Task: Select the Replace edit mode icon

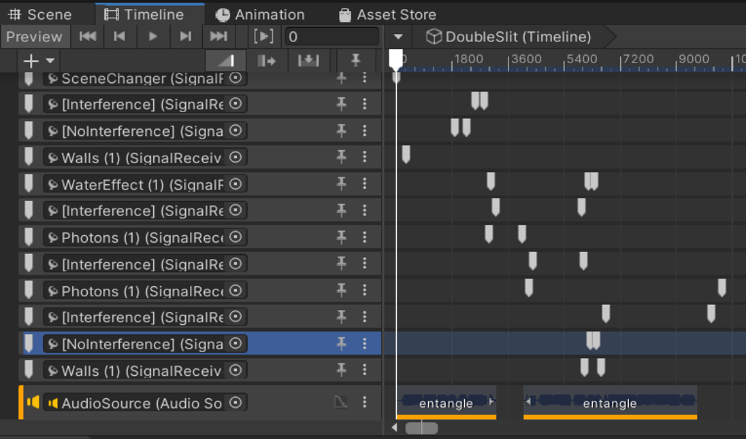Action: pos(308,60)
